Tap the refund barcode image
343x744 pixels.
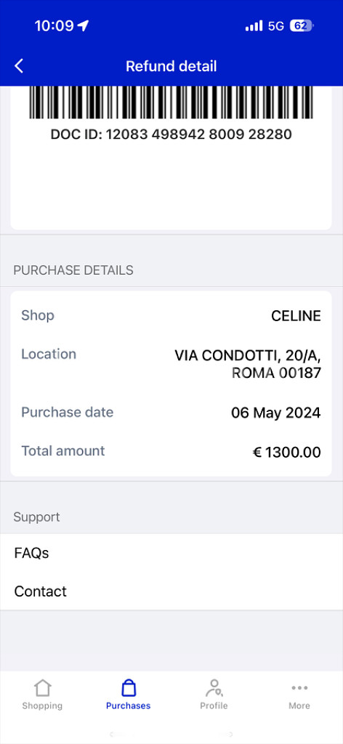click(171, 102)
